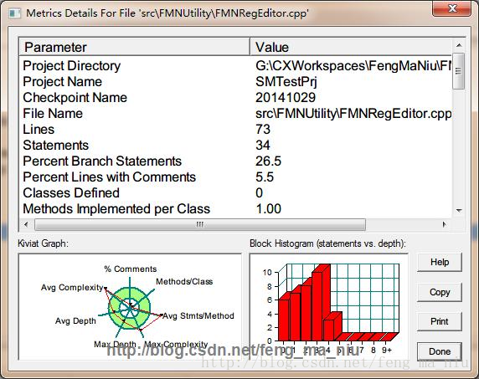This screenshot has height=379, width=479.
Task: Click the vertical scrollbar thumb
Action: click(459, 71)
